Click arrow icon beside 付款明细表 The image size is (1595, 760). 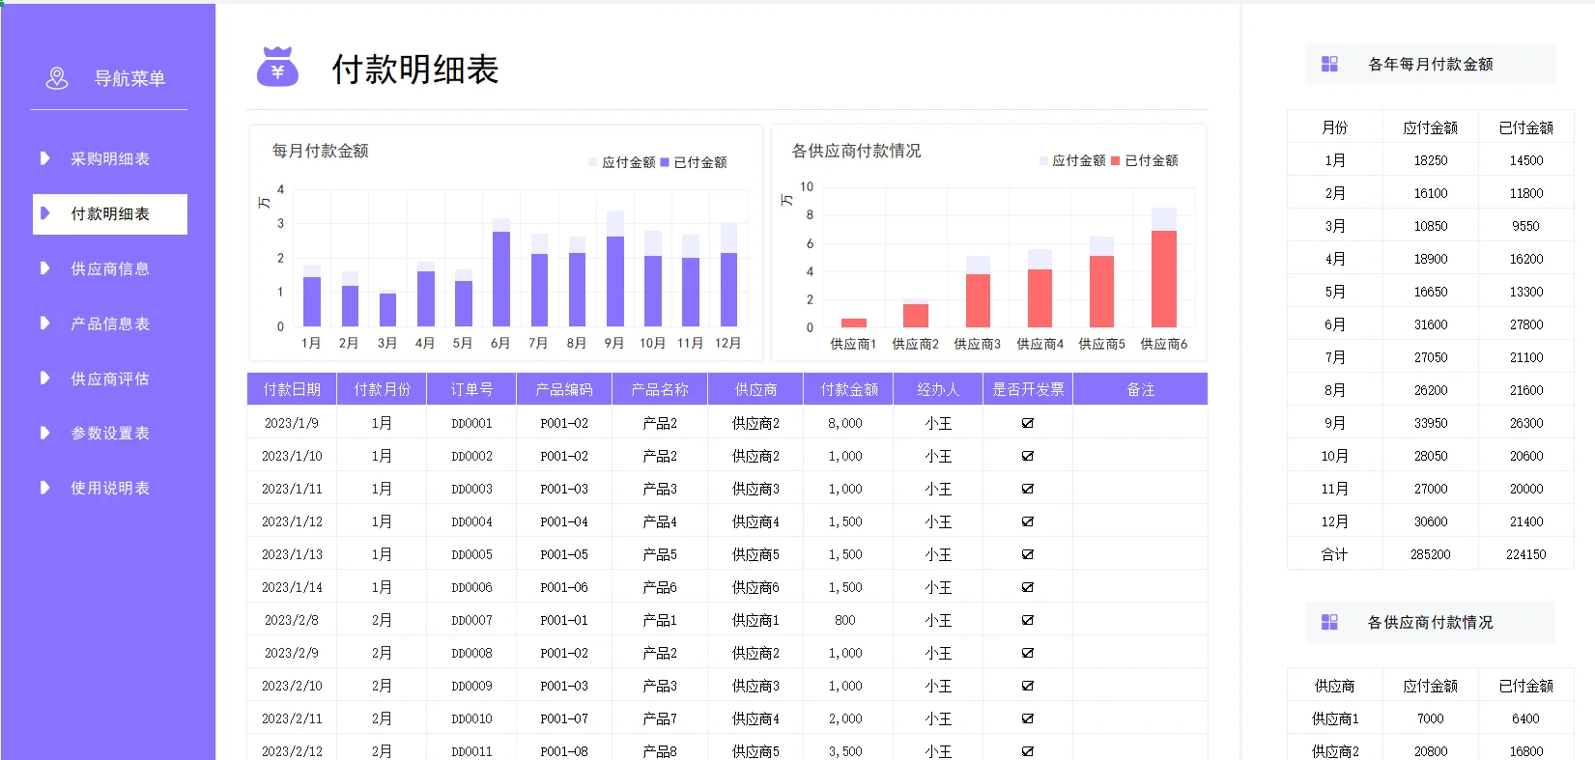44,213
